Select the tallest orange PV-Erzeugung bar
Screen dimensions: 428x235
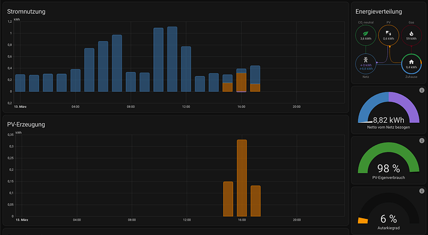(242, 178)
